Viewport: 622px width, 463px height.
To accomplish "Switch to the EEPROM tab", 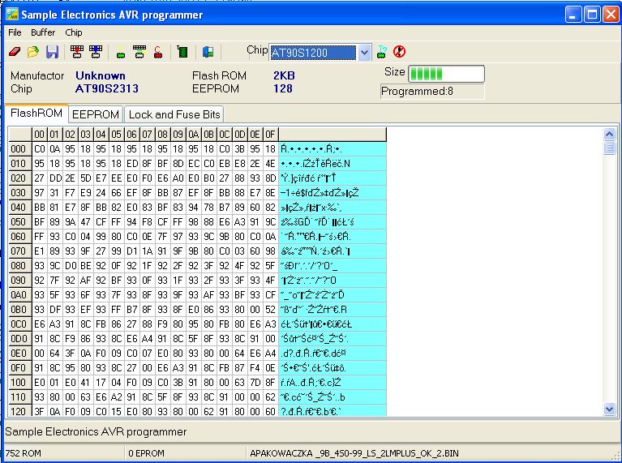I will [96, 114].
